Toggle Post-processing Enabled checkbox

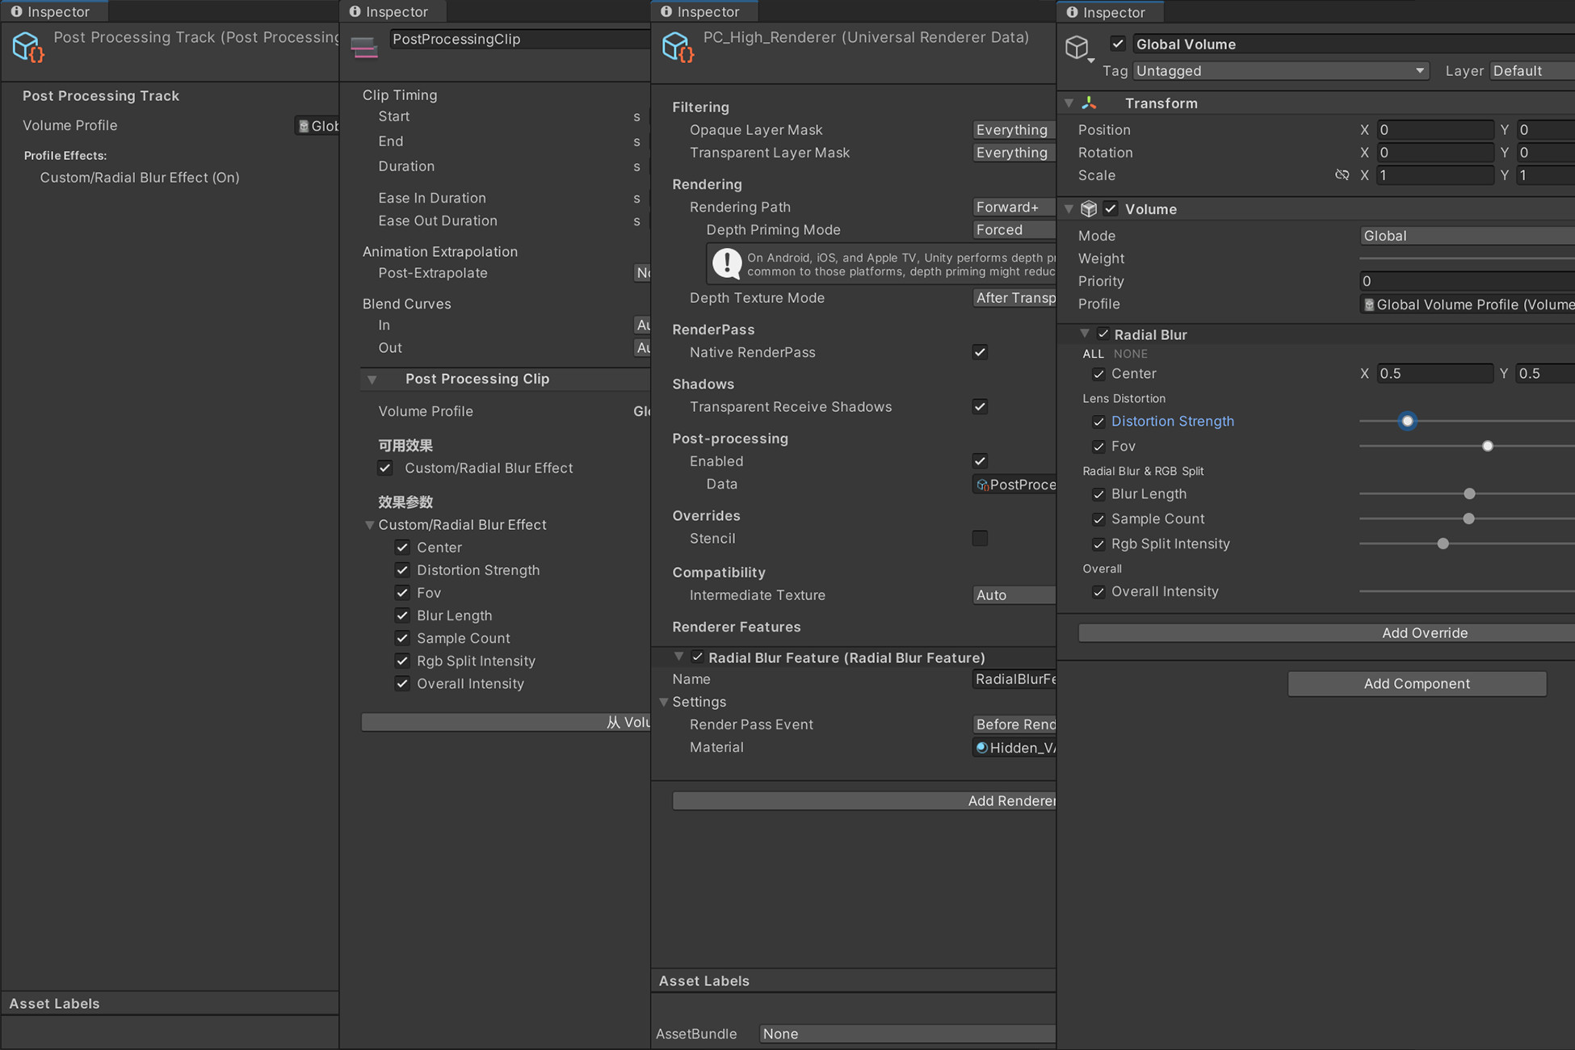coord(980,461)
